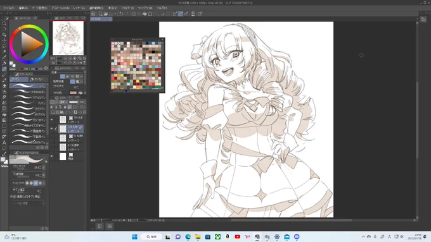This screenshot has height=242, width=431.
Task: Click the Fill bucket icon in command bar
Action: [x=145, y=14]
